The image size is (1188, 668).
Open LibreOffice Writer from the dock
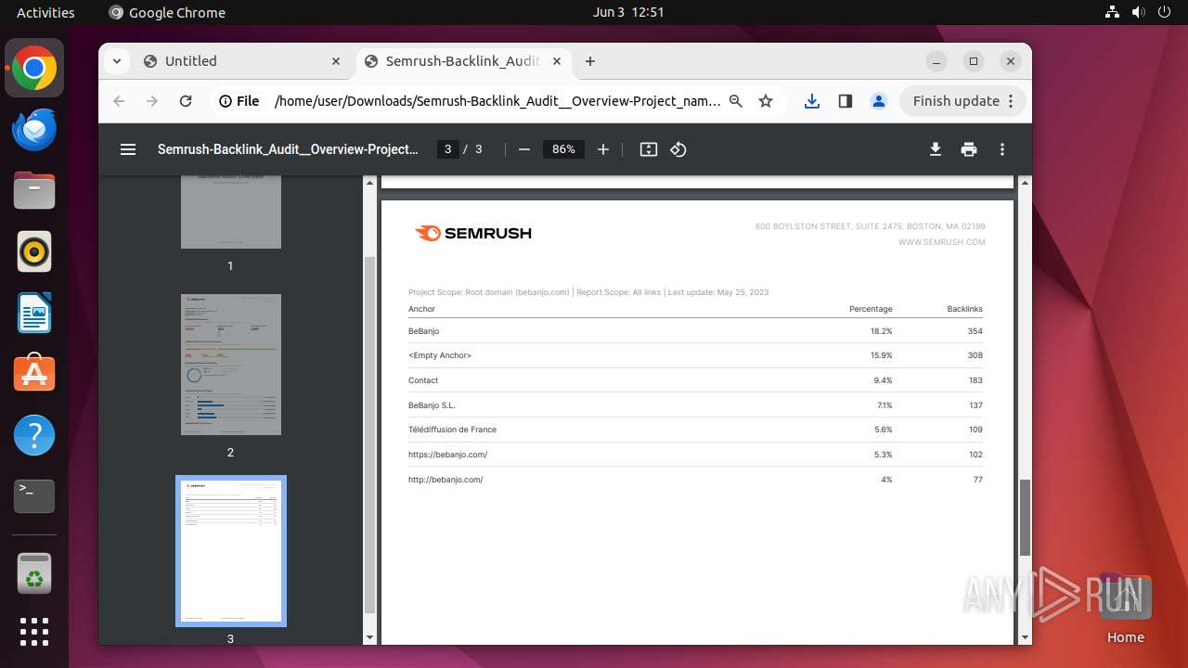34,313
